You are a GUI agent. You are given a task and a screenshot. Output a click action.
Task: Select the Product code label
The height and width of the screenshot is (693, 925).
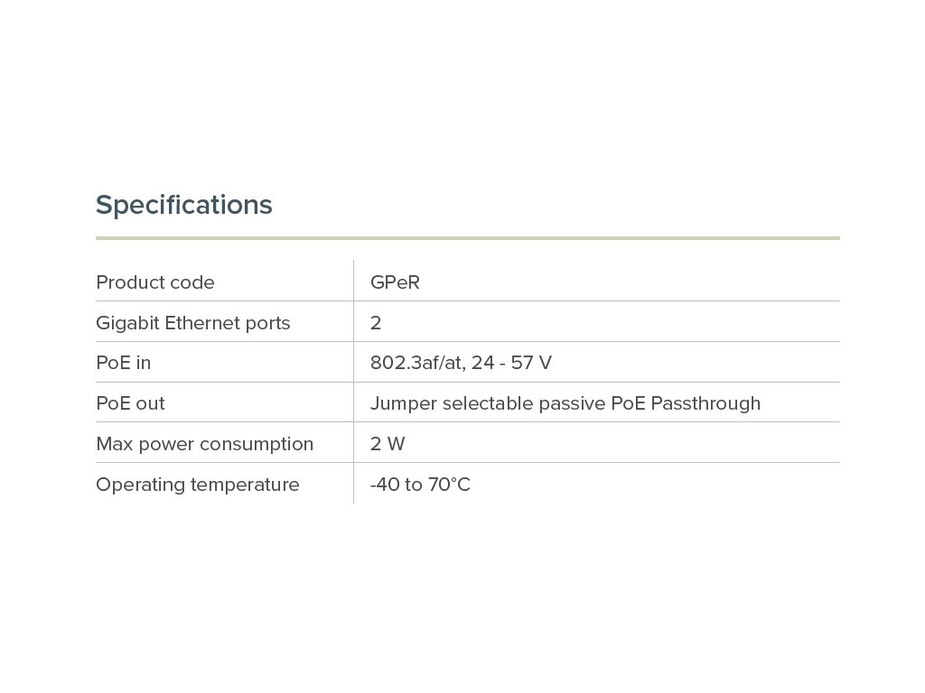pyautogui.click(x=155, y=282)
